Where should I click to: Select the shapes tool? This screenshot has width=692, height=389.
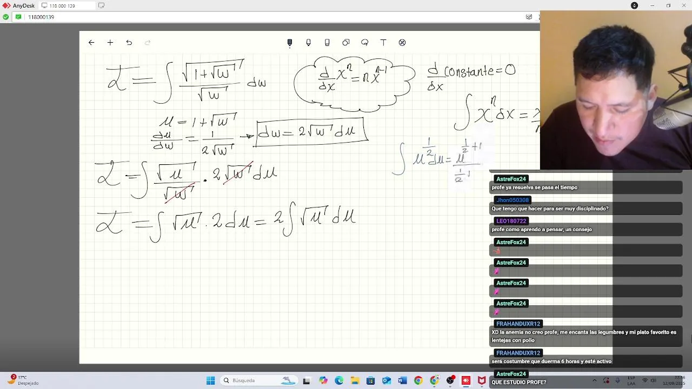click(346, 43)
